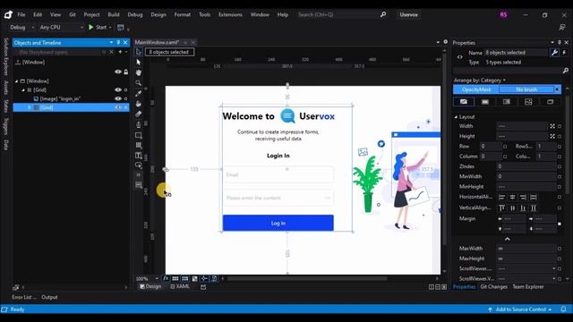Viewport: 573px width, 322px height.
Task: Open Git Changes tab
Action: click(493, 287)
